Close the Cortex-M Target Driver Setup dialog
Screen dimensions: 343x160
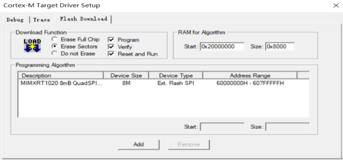coord(336,5)
